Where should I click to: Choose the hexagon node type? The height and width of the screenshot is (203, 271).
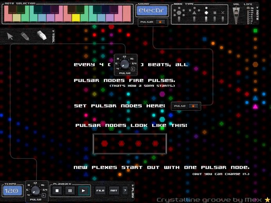tap(179, 12)
